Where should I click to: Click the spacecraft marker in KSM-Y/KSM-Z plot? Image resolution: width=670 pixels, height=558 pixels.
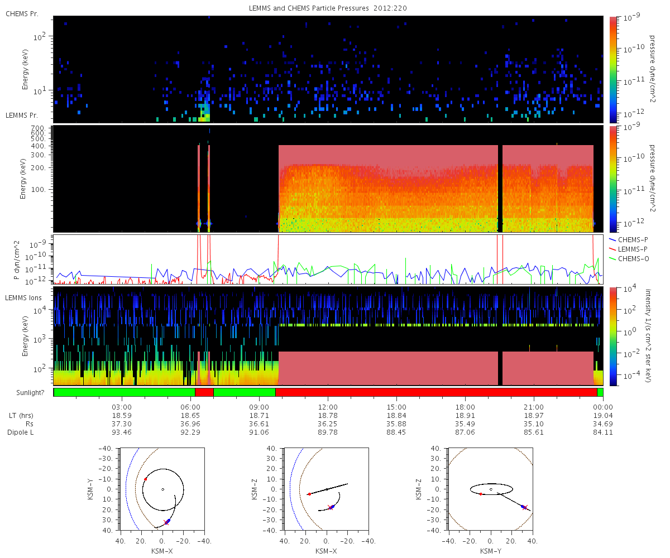[524, 507]
